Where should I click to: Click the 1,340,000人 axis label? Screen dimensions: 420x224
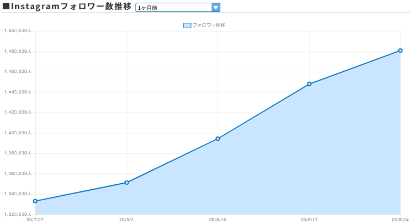[18, 194]
